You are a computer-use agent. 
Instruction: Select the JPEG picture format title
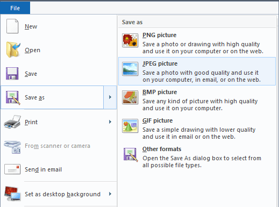click(x=160, y=63)
